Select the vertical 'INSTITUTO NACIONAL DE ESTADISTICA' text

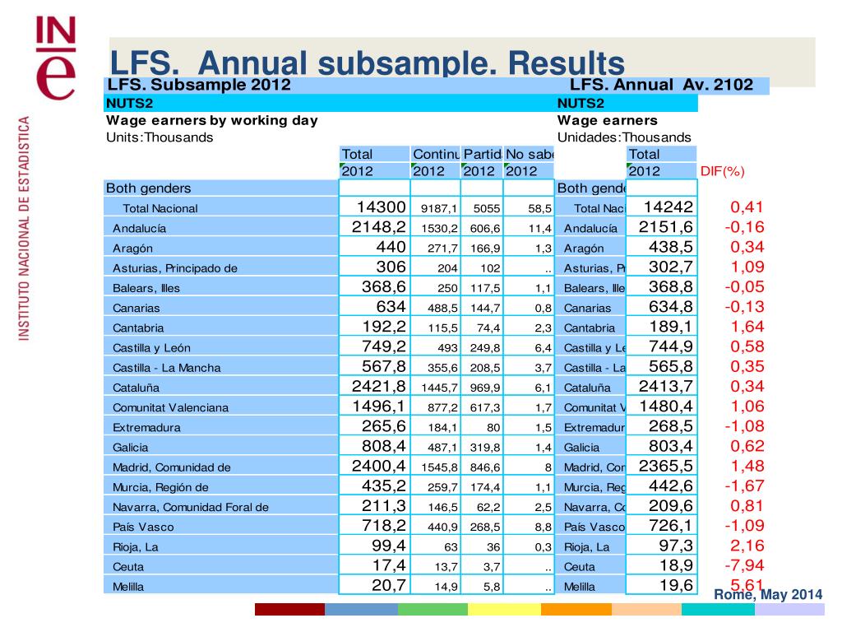(24, 229)
